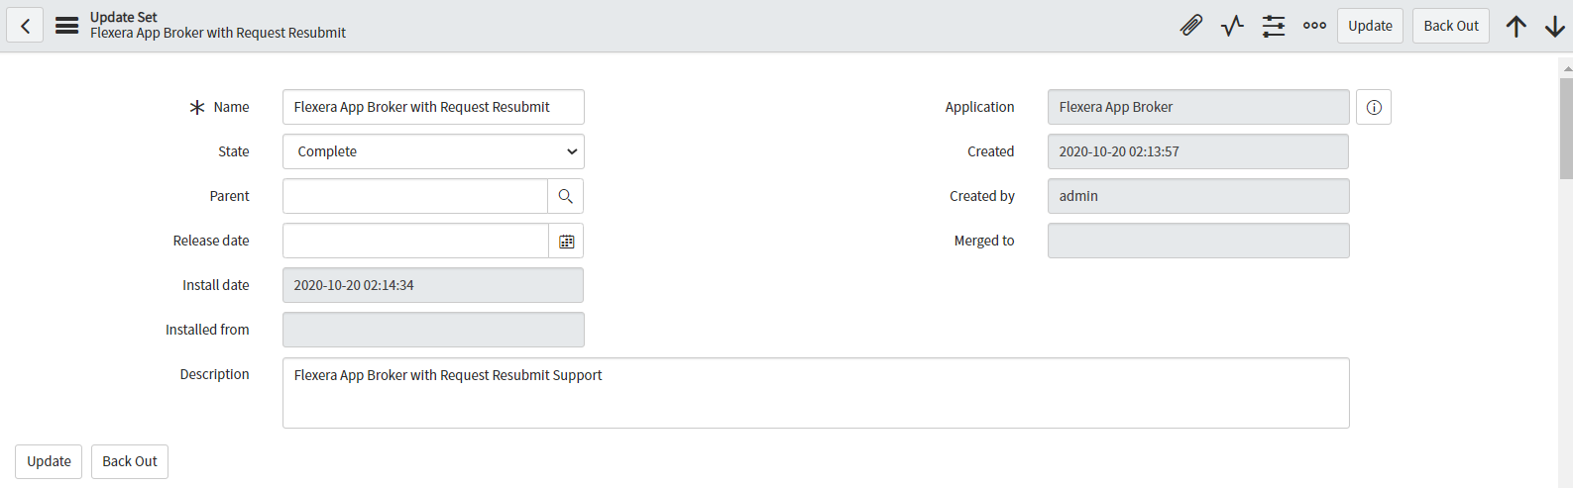1573x488 pixels.
Task: Focus the Release date text field
Action: point(415,241)
